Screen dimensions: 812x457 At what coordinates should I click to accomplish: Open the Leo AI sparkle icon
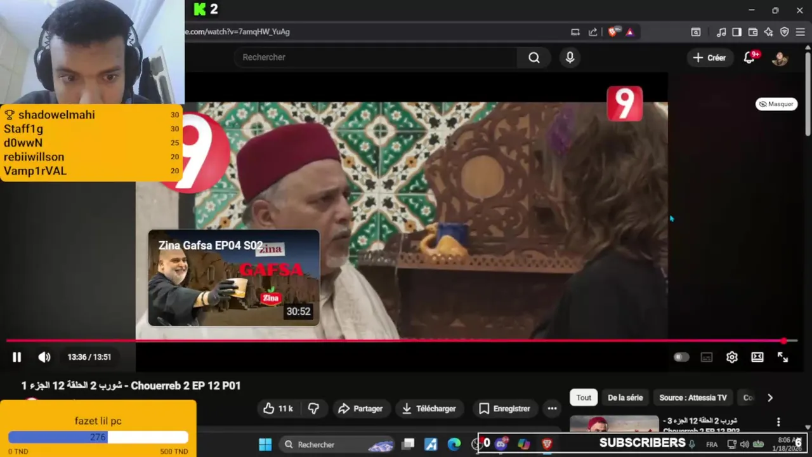pos(769,32)
